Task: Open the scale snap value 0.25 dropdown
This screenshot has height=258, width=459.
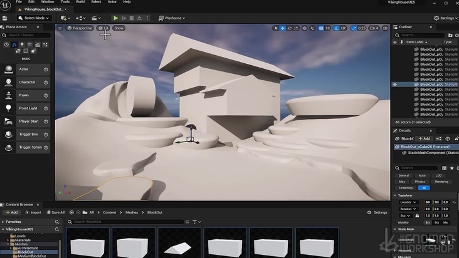Action: point(362,28)
